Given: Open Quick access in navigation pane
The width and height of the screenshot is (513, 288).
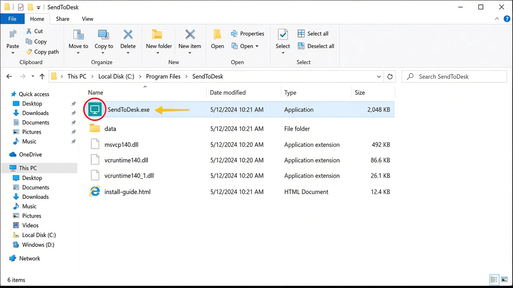Looking at the screenshot, I should [34, 94].
